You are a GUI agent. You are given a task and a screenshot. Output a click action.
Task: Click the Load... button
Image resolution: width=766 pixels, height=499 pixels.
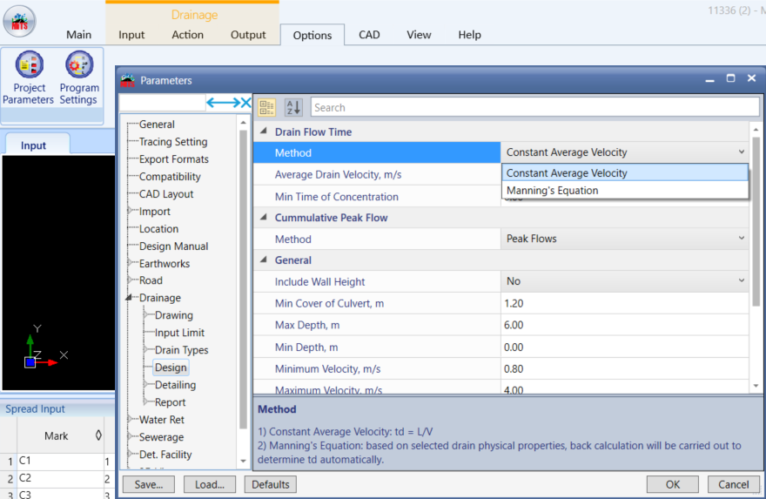click(x=210, y=484)
